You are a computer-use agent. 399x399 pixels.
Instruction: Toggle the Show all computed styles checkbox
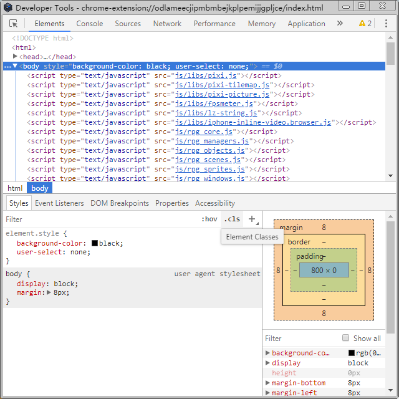pyautogui.click(x=345, y=338)
